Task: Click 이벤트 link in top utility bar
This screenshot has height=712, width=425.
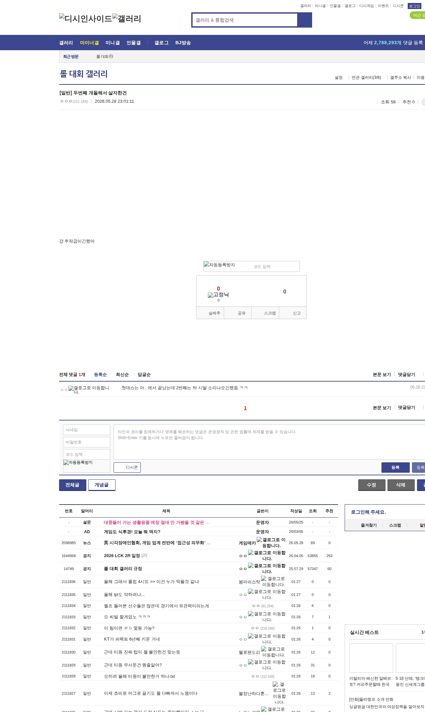Action: (383, 6)
